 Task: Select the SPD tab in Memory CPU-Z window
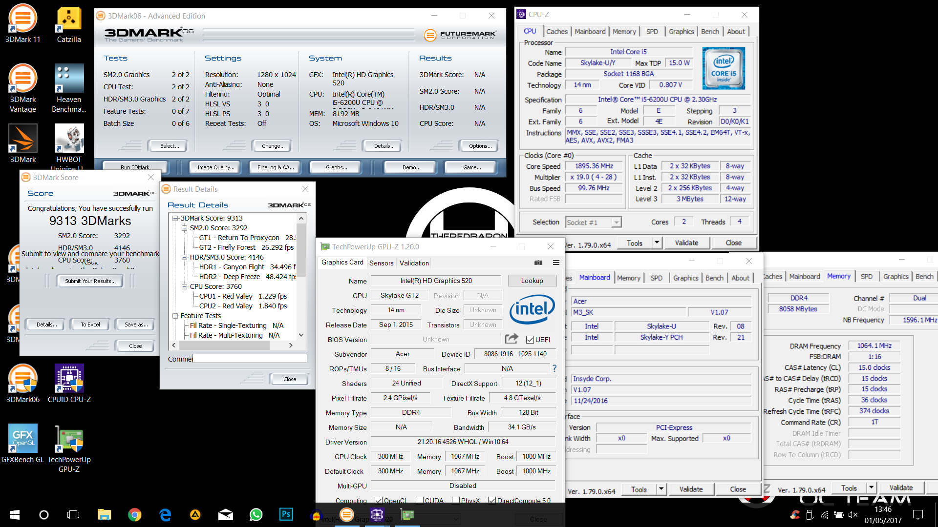pos(866,276)
